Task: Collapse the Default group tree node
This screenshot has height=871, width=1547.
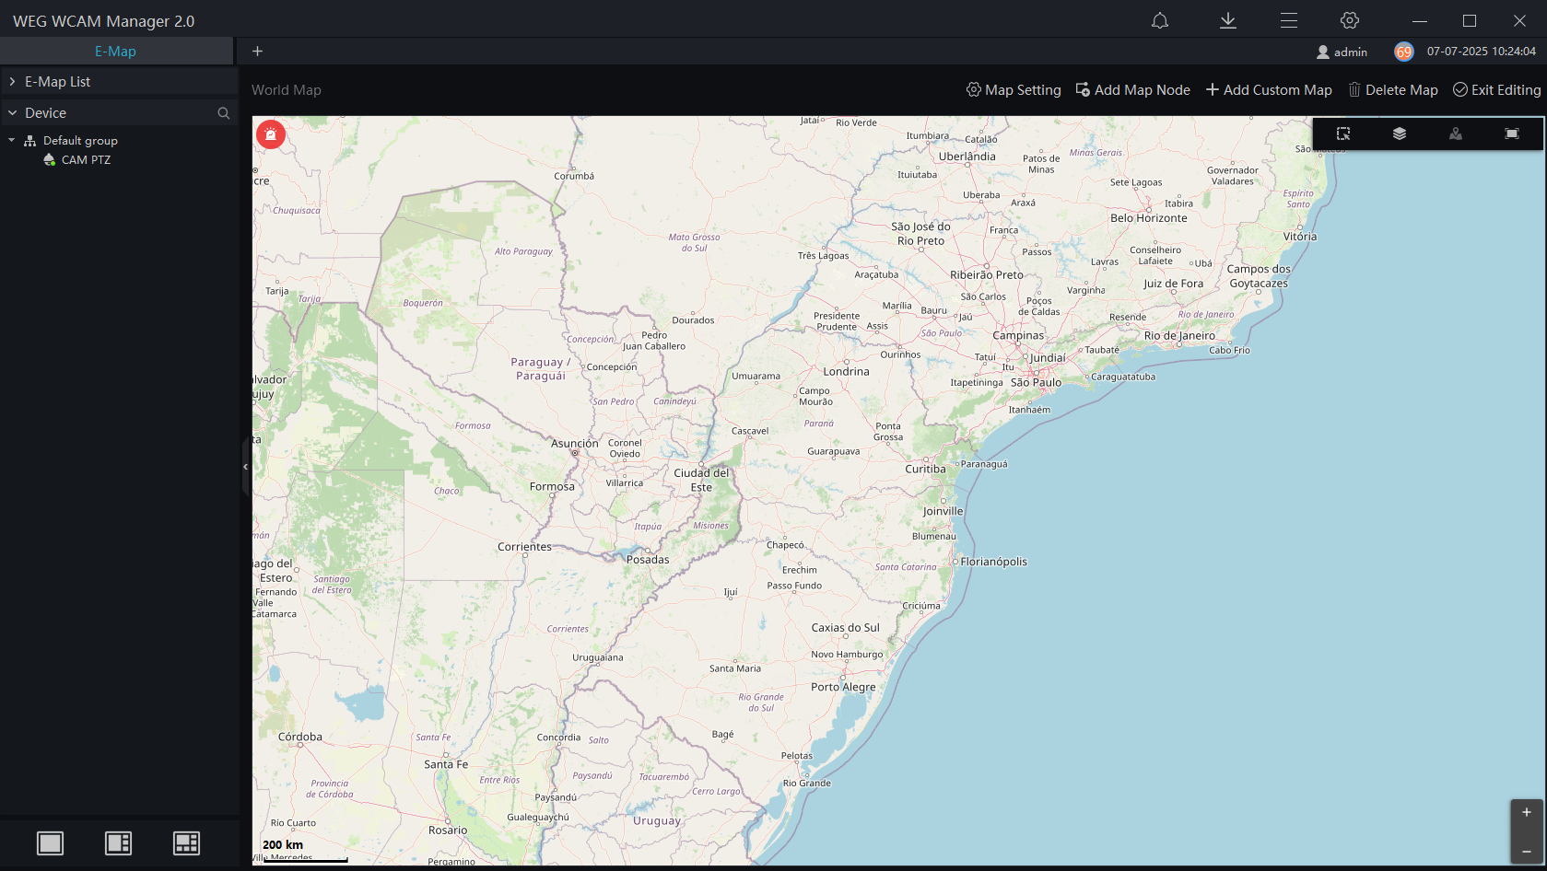Action: coord(12,141)
